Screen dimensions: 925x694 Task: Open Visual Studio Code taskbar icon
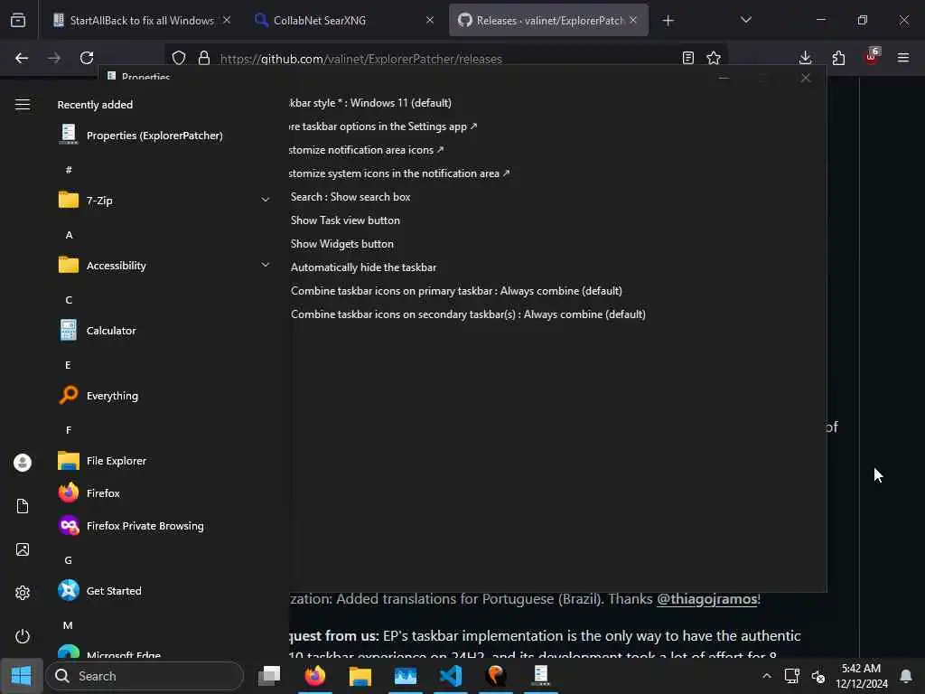pyautogui.click(x=451, y=676)
